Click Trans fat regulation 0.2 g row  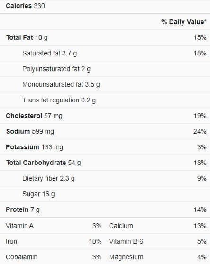105,100
